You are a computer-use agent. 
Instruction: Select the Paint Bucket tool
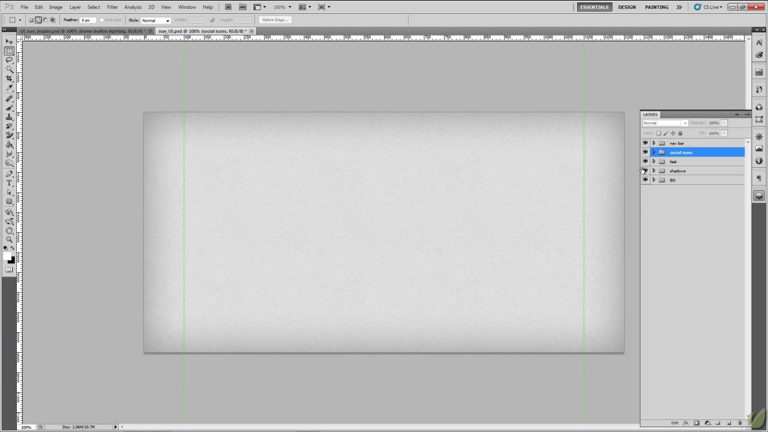tap(10, 145)
